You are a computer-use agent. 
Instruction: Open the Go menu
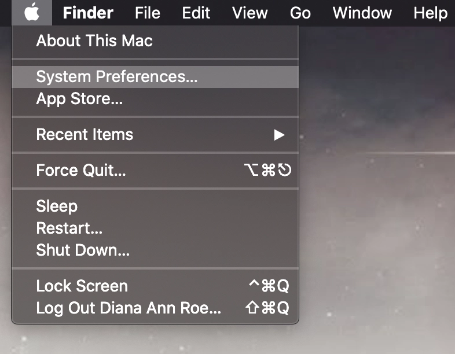pos(300,13)
